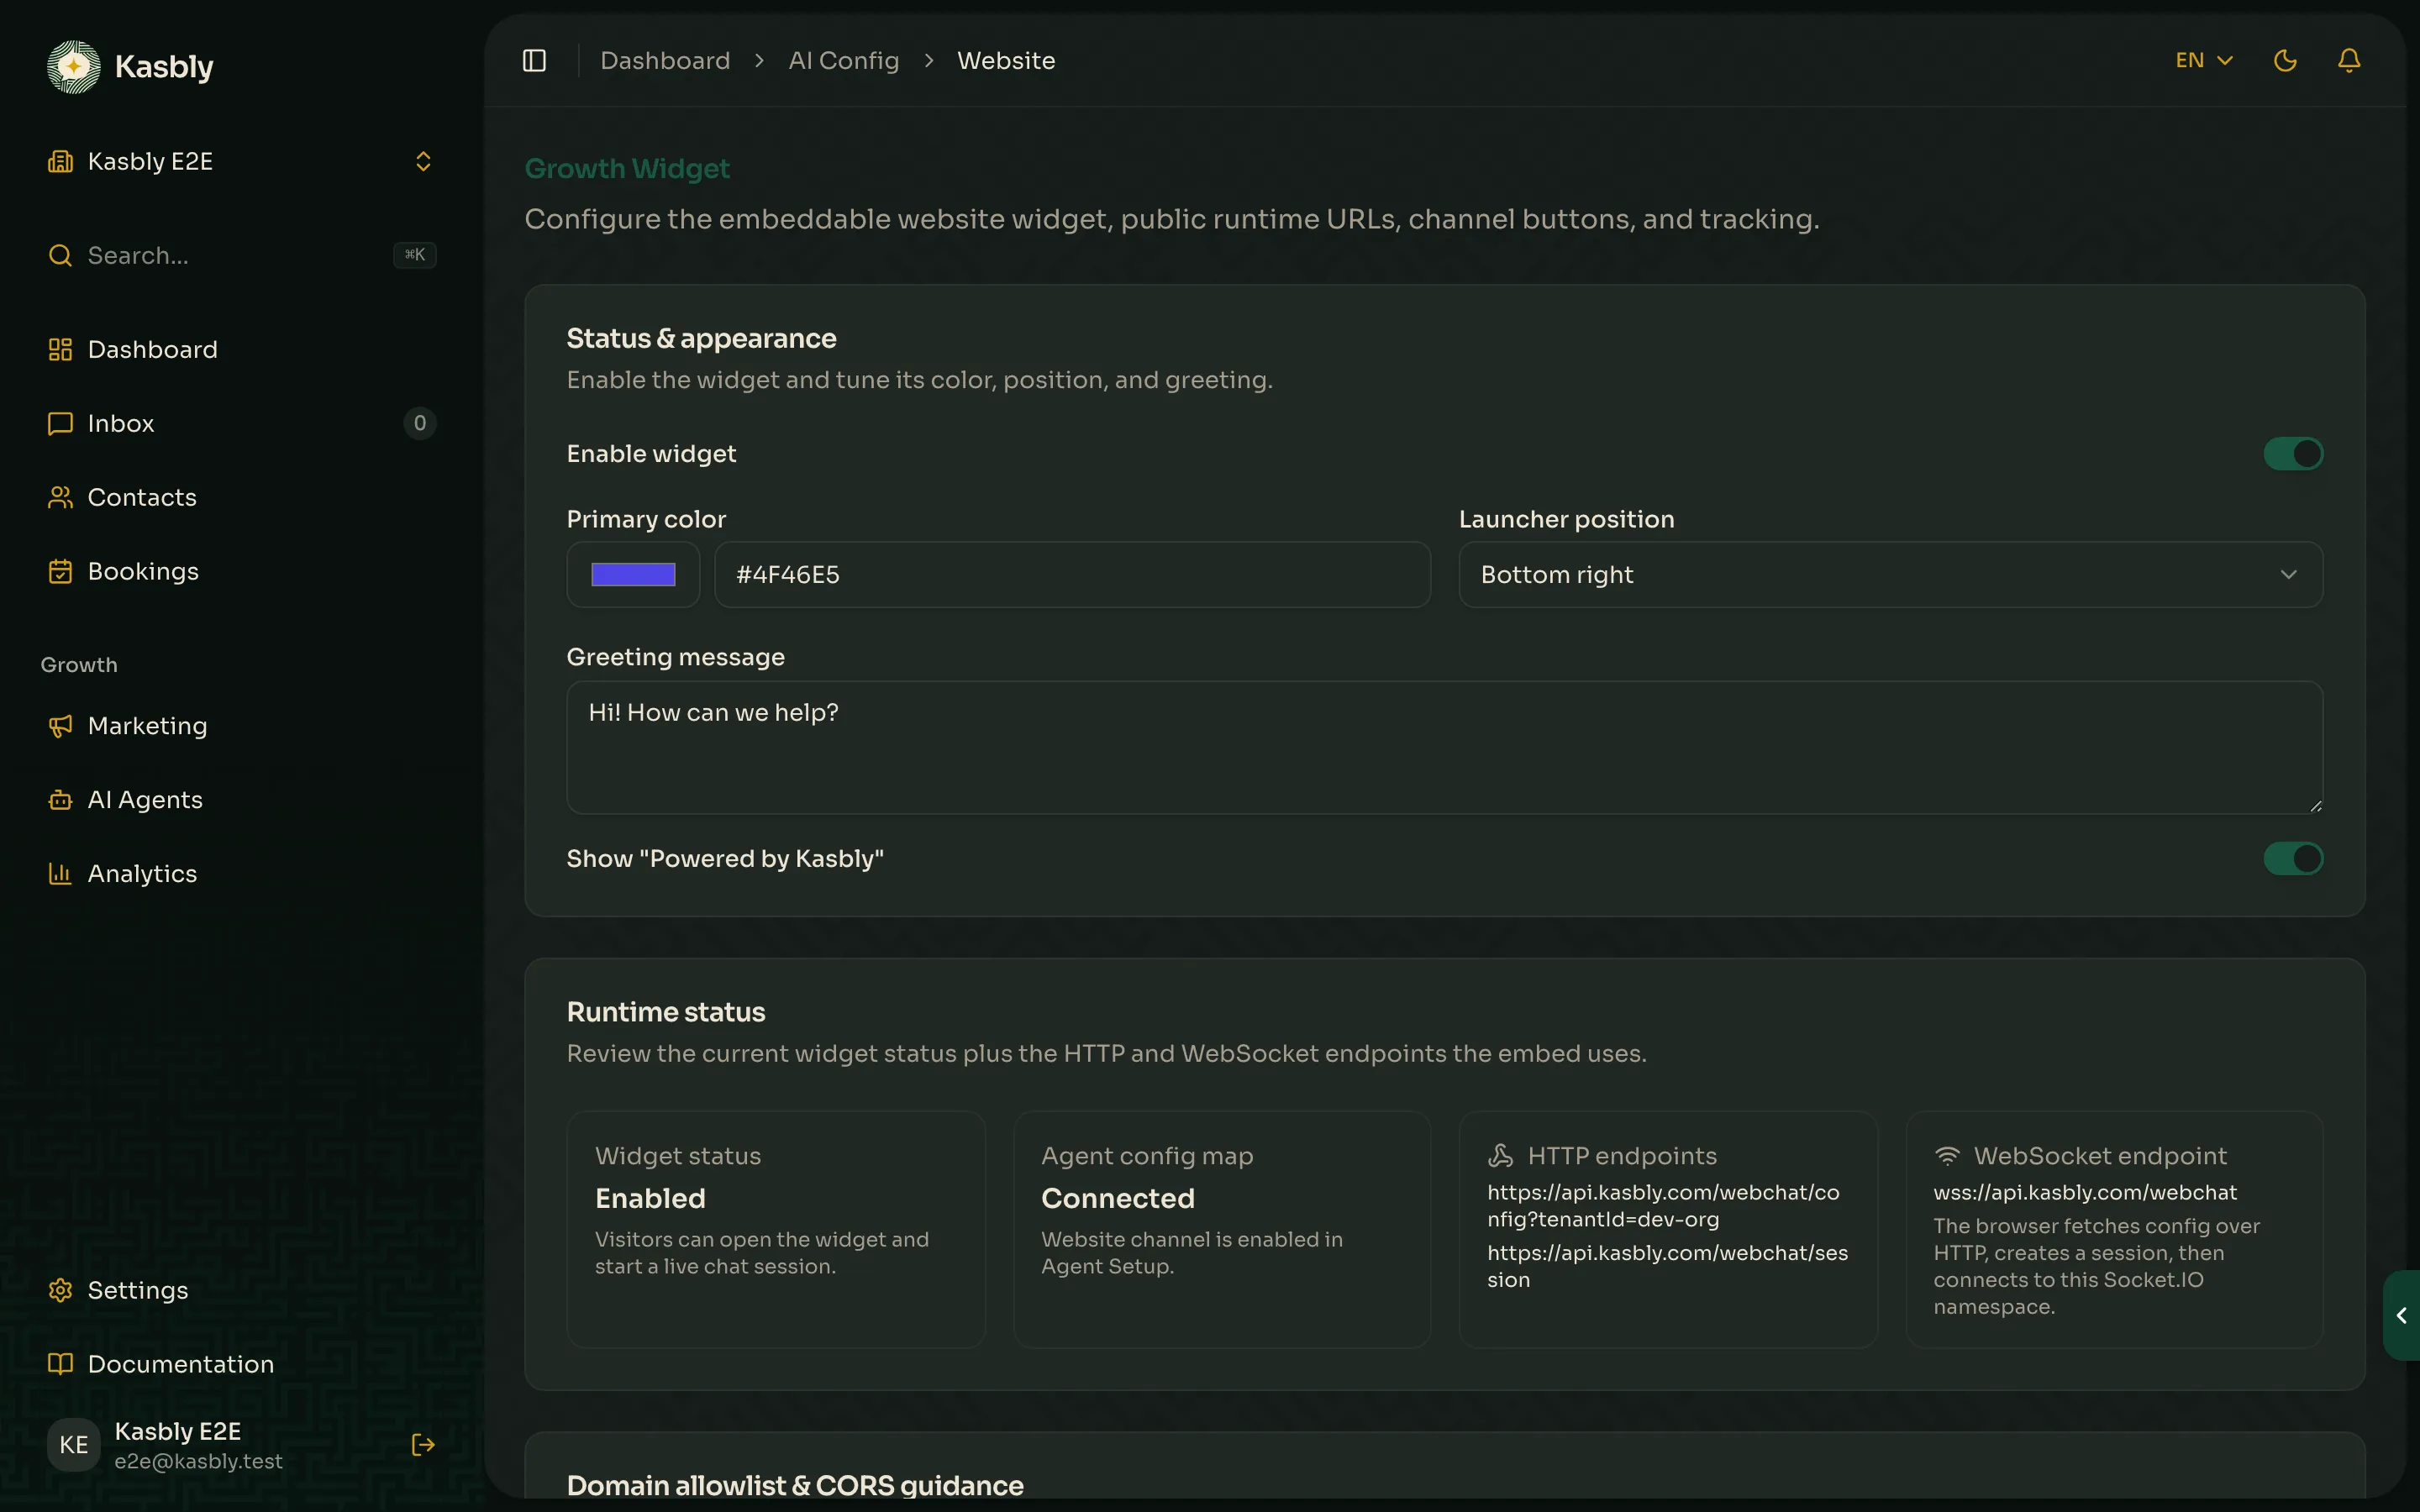Disable the Enable widget switch

coord(2293,454)
